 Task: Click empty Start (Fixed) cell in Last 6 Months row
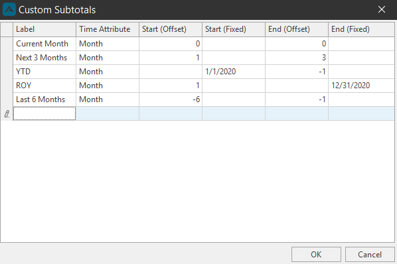[234, 99]
